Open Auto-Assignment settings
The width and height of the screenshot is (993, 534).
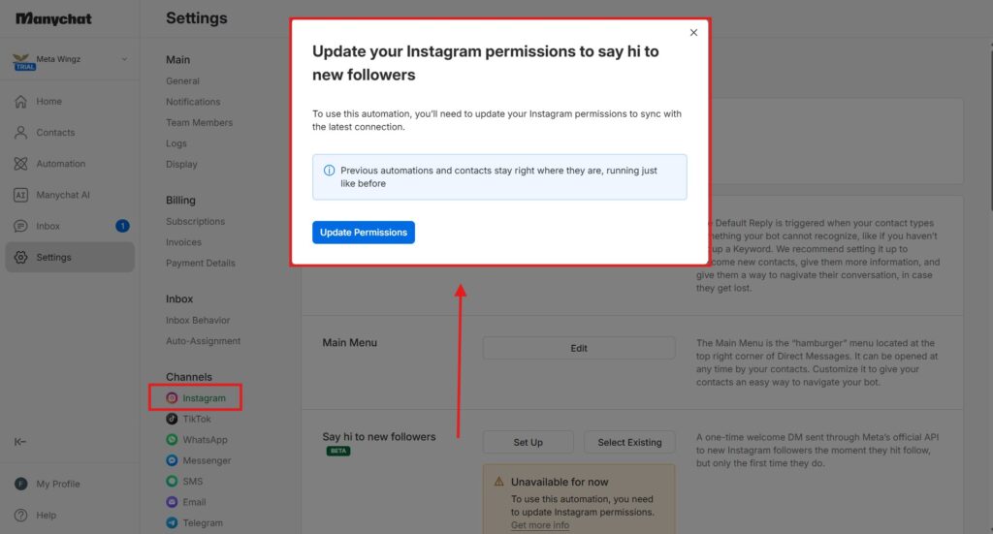point(204,341)
